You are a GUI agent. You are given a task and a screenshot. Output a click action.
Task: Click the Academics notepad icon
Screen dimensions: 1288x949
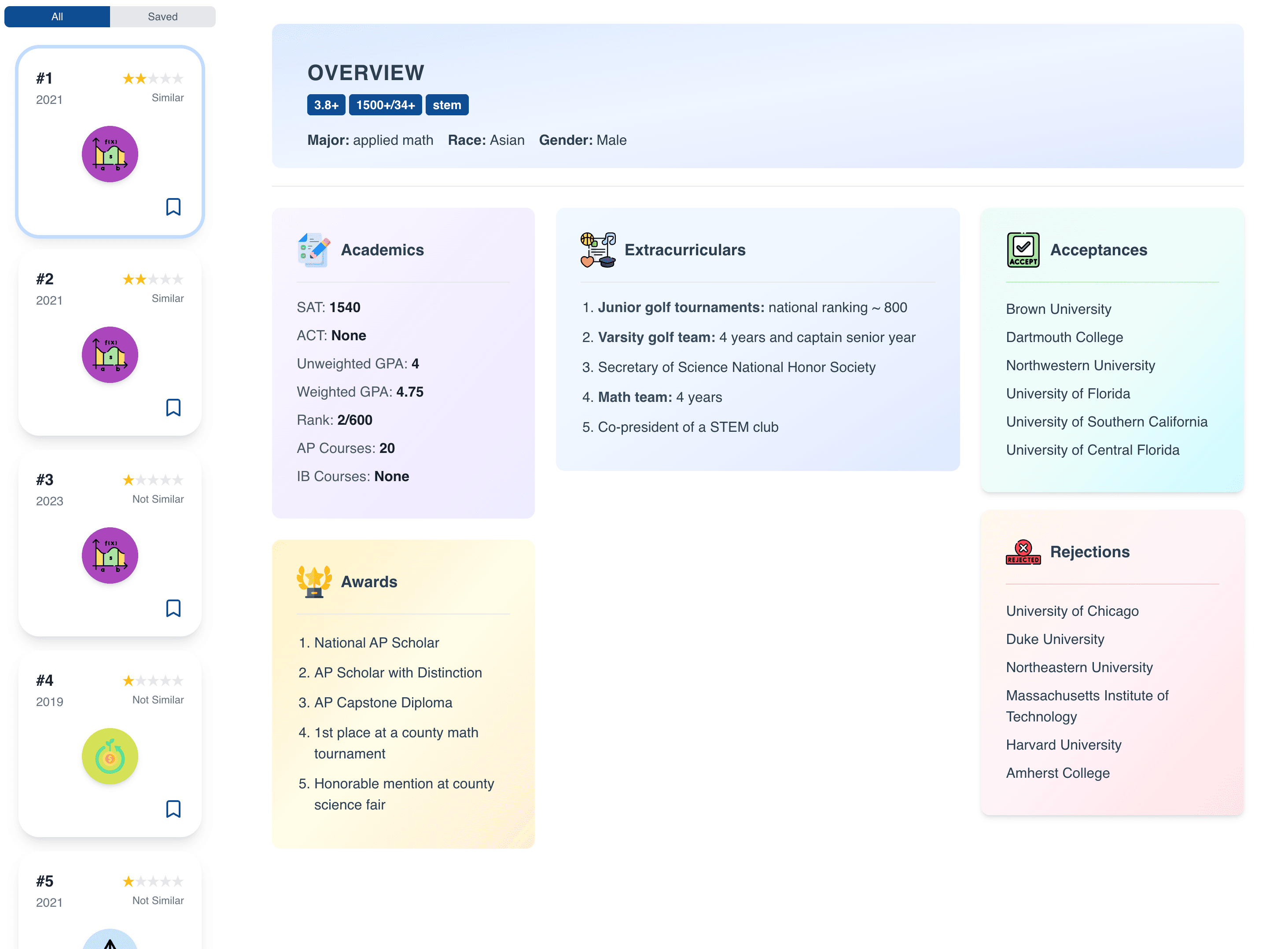pyautogui.click(x=314, y=250)
